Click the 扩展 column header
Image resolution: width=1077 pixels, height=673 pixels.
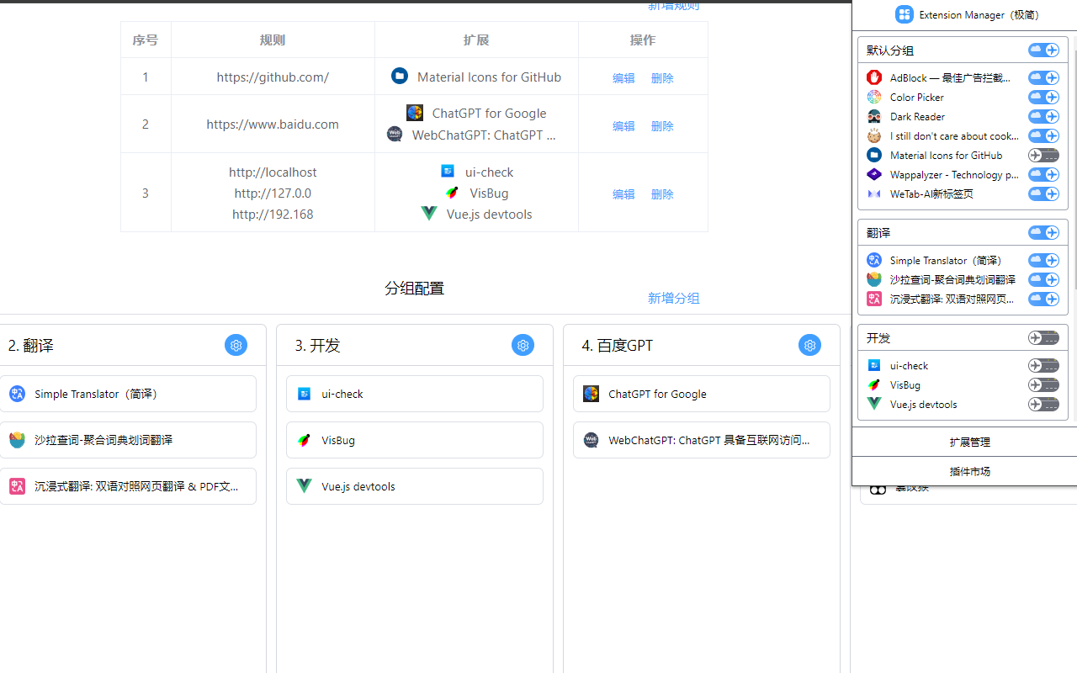476,40
